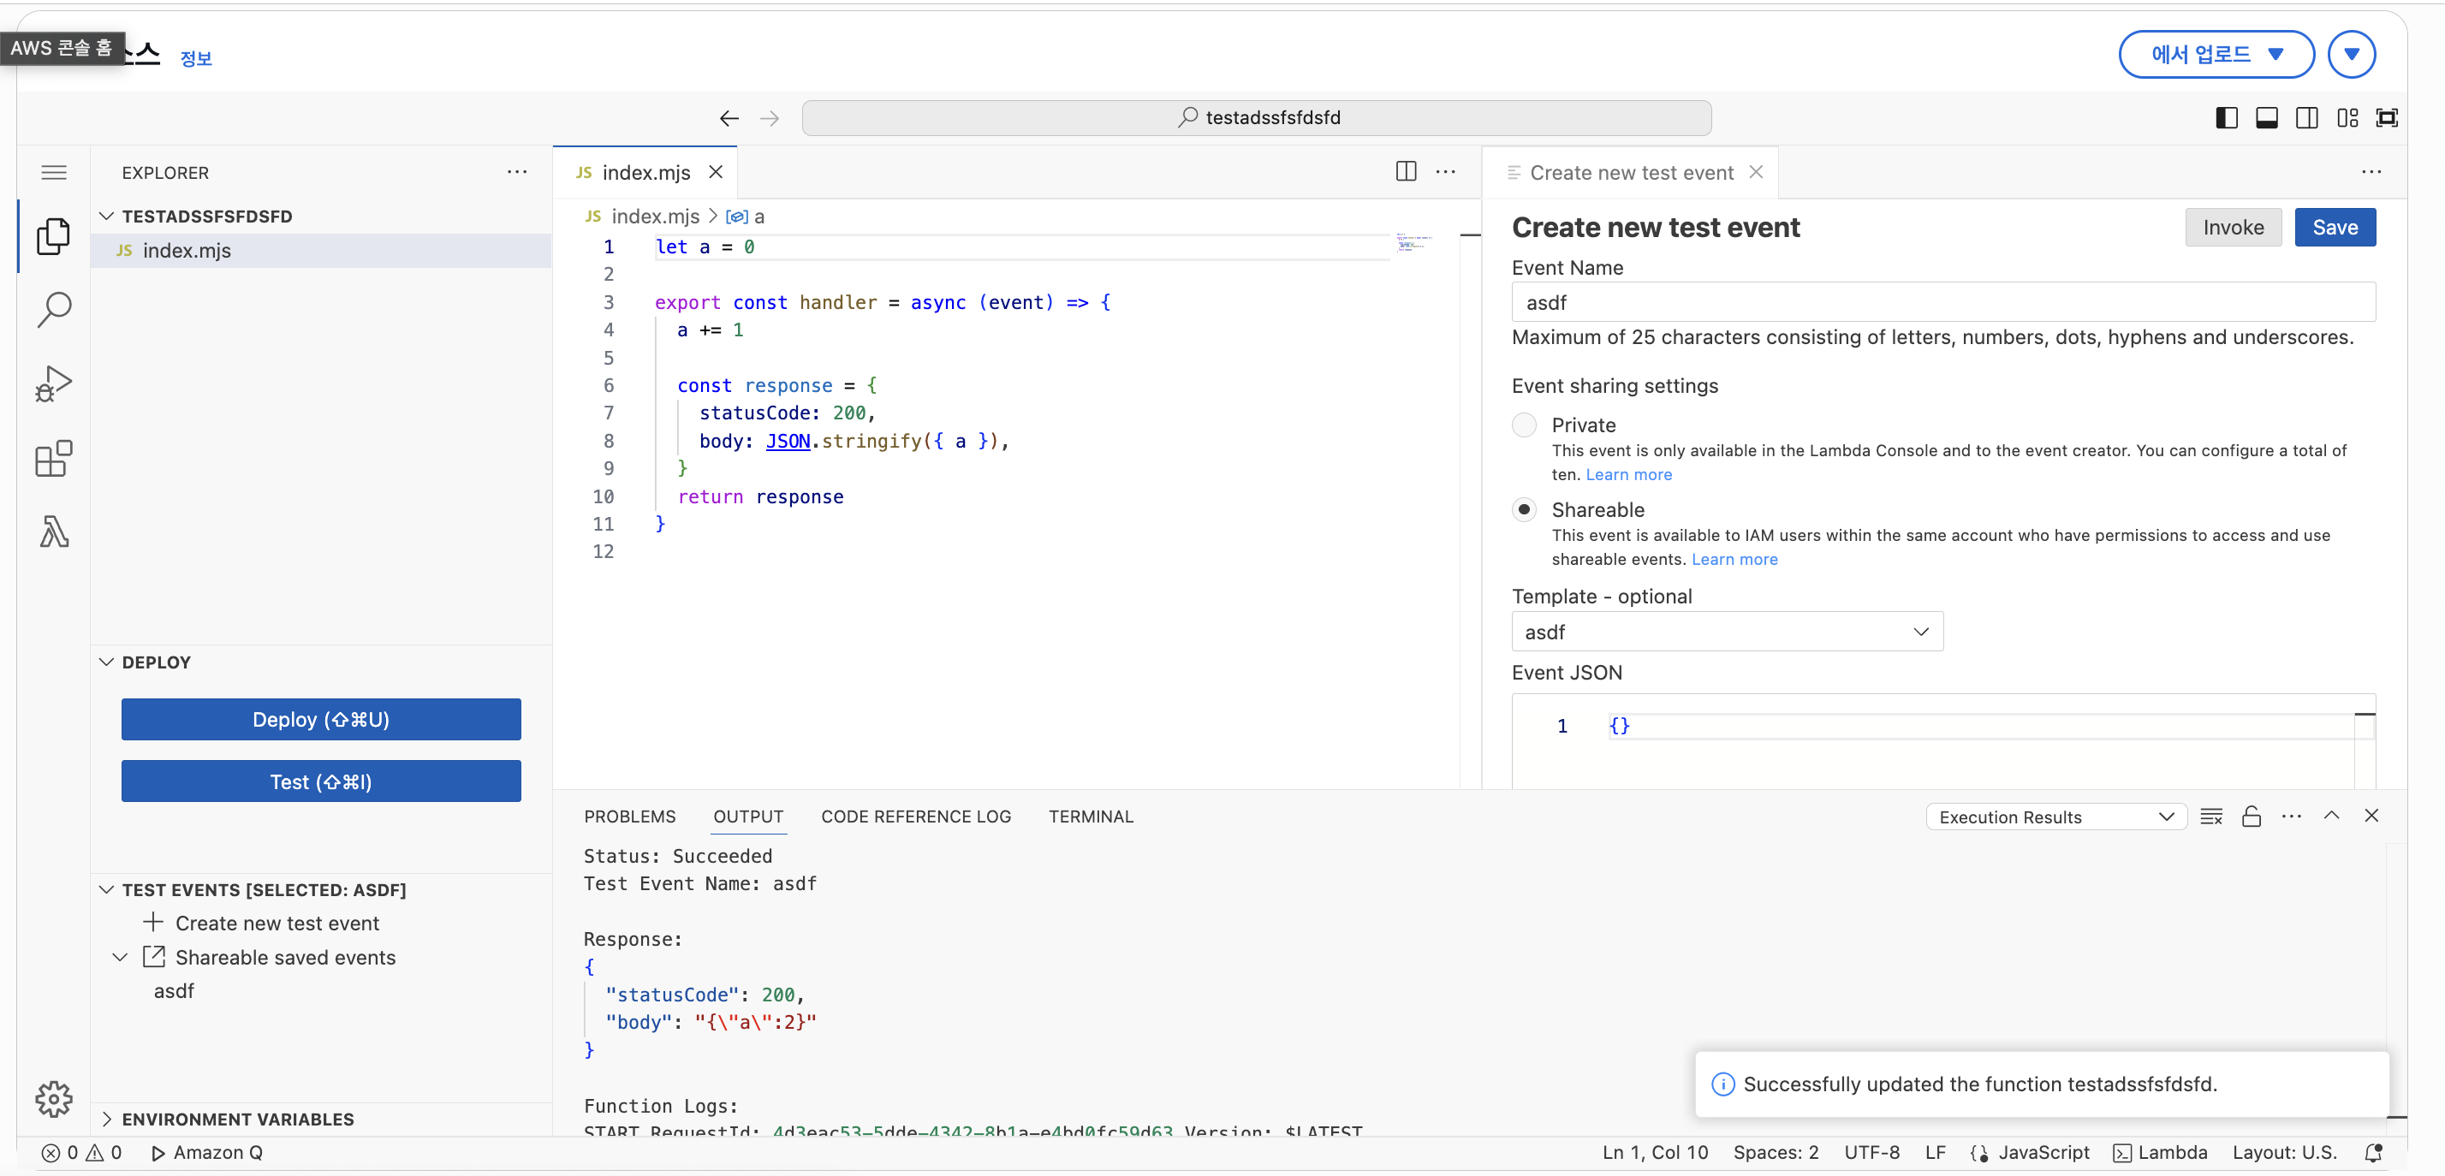Open the Run and Debug view

click(x=54, y=383)
